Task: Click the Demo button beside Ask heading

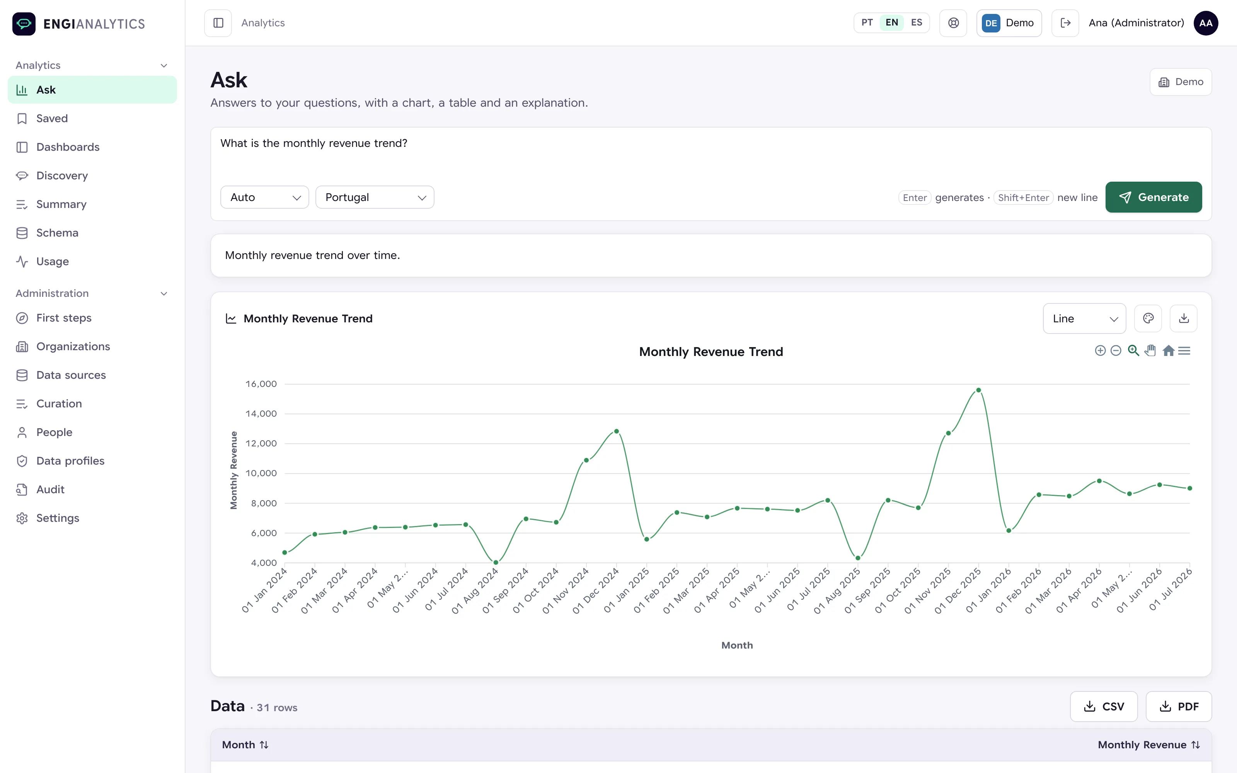Action: point(1180,82)
